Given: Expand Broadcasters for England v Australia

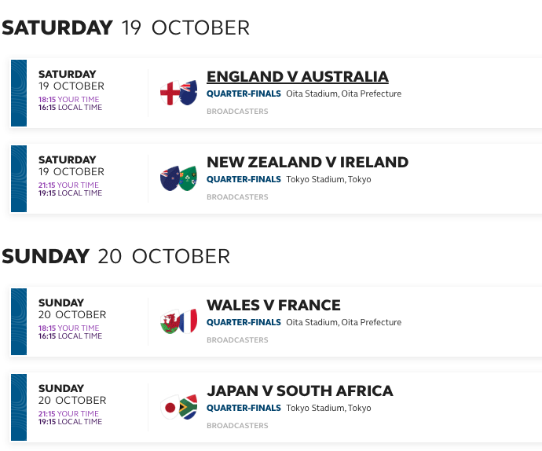Looking at the screenshot, I should pos(237,112).
